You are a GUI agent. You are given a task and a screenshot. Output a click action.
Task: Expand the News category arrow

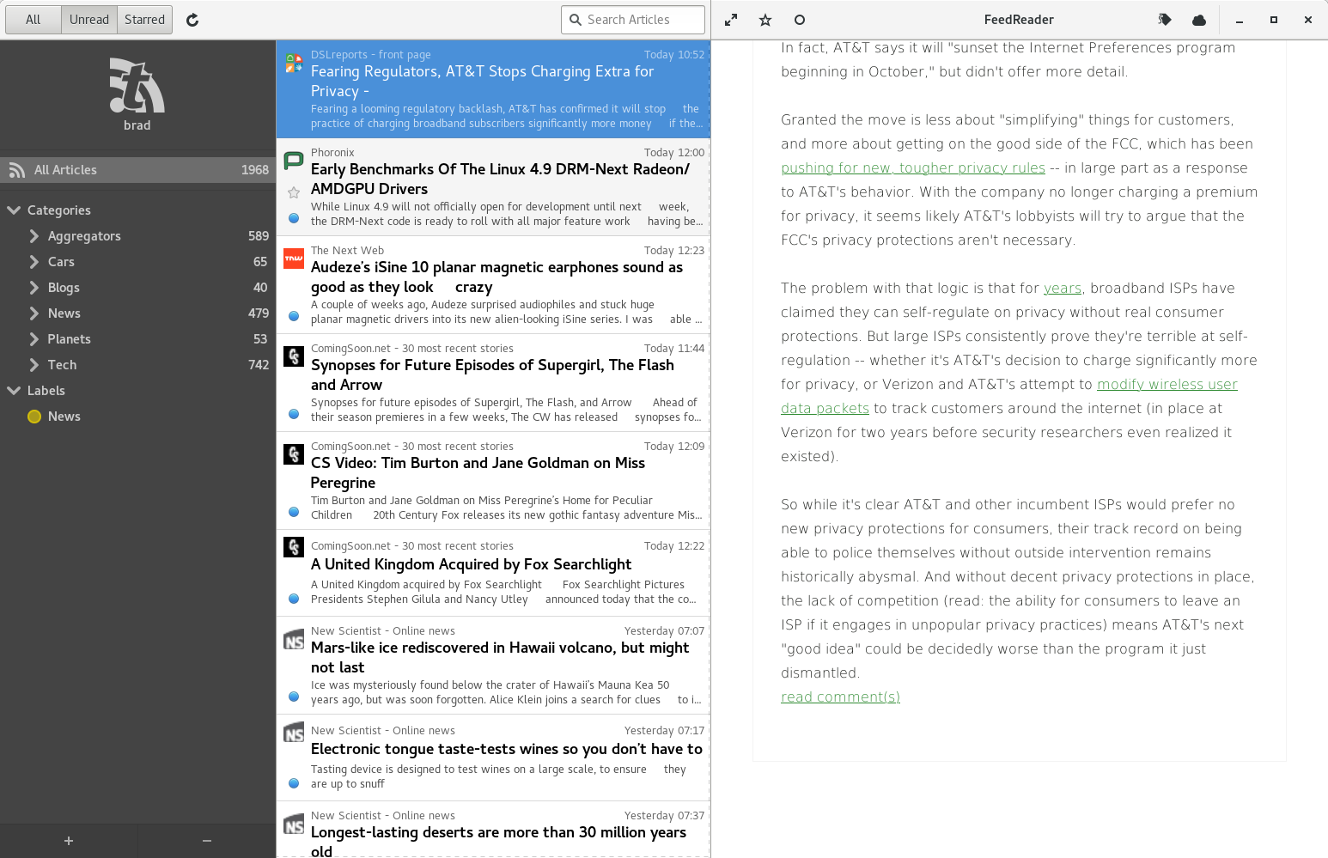34,313
